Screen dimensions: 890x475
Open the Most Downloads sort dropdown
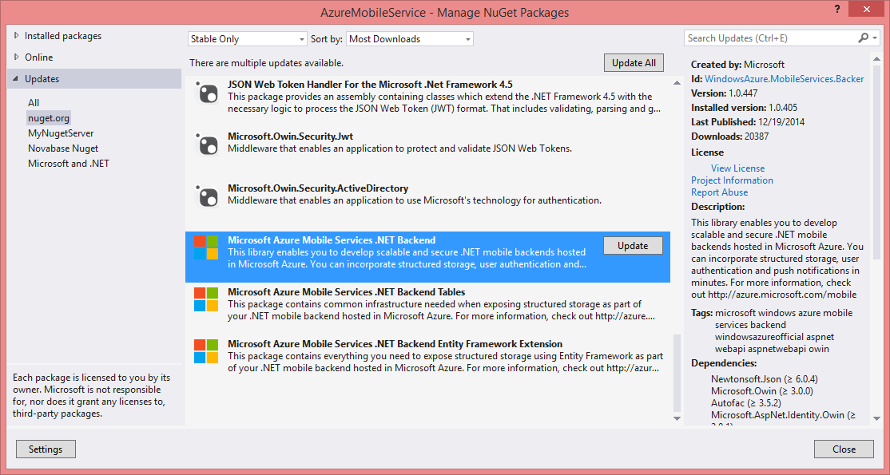tap(410, 39)
